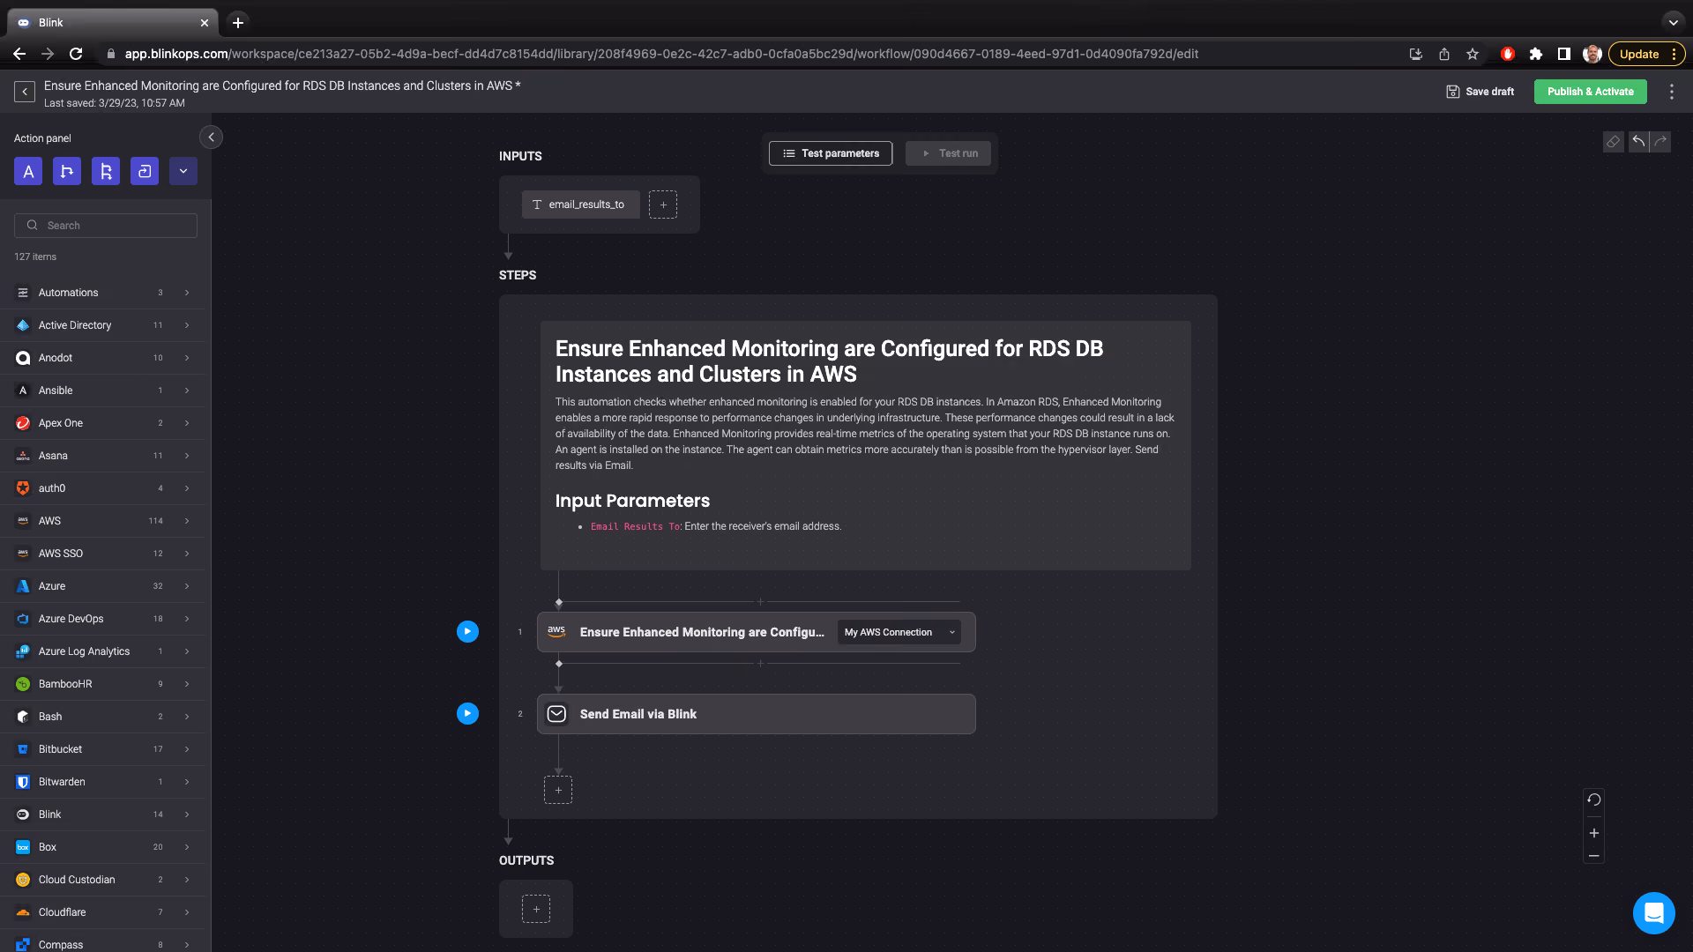Open a new browser tab
Viewport: 1693px width, 952px height.
click(x=238, y=23)
